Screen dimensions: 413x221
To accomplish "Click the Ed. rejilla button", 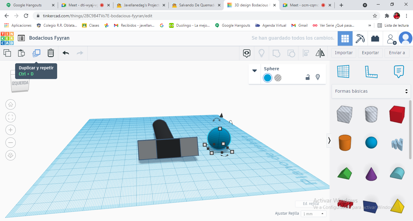I will pyautogui.click(x=311, y=204).
